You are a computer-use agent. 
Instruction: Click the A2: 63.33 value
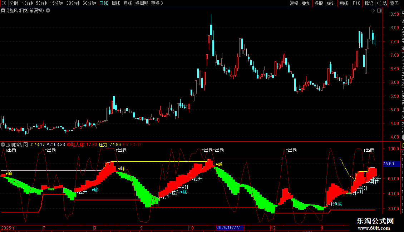click(x=56, y=145)
